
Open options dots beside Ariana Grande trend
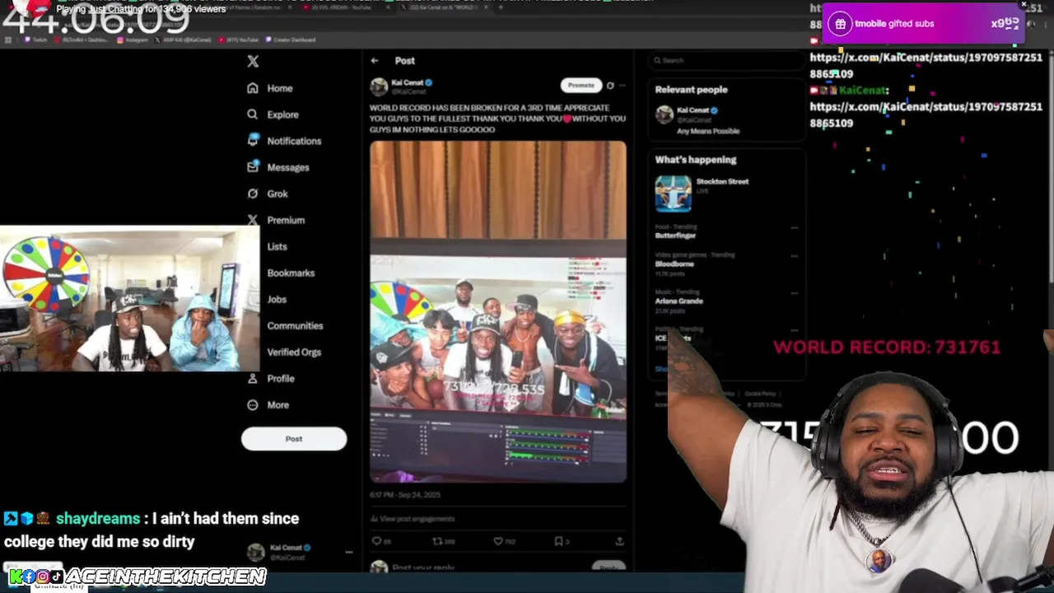pyautogui.click(x=794, y=292)
